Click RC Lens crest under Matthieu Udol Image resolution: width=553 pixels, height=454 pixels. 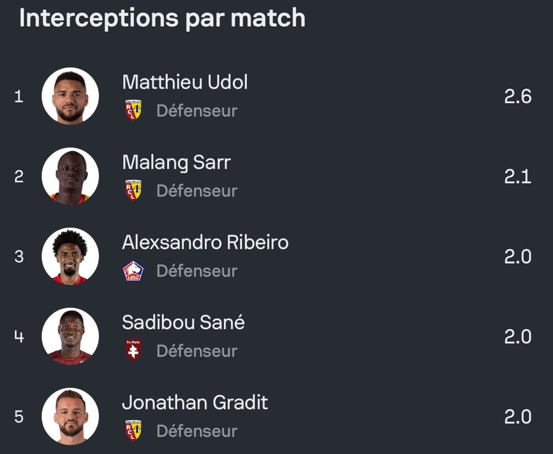pyautogui.click(x=133, y=110)
